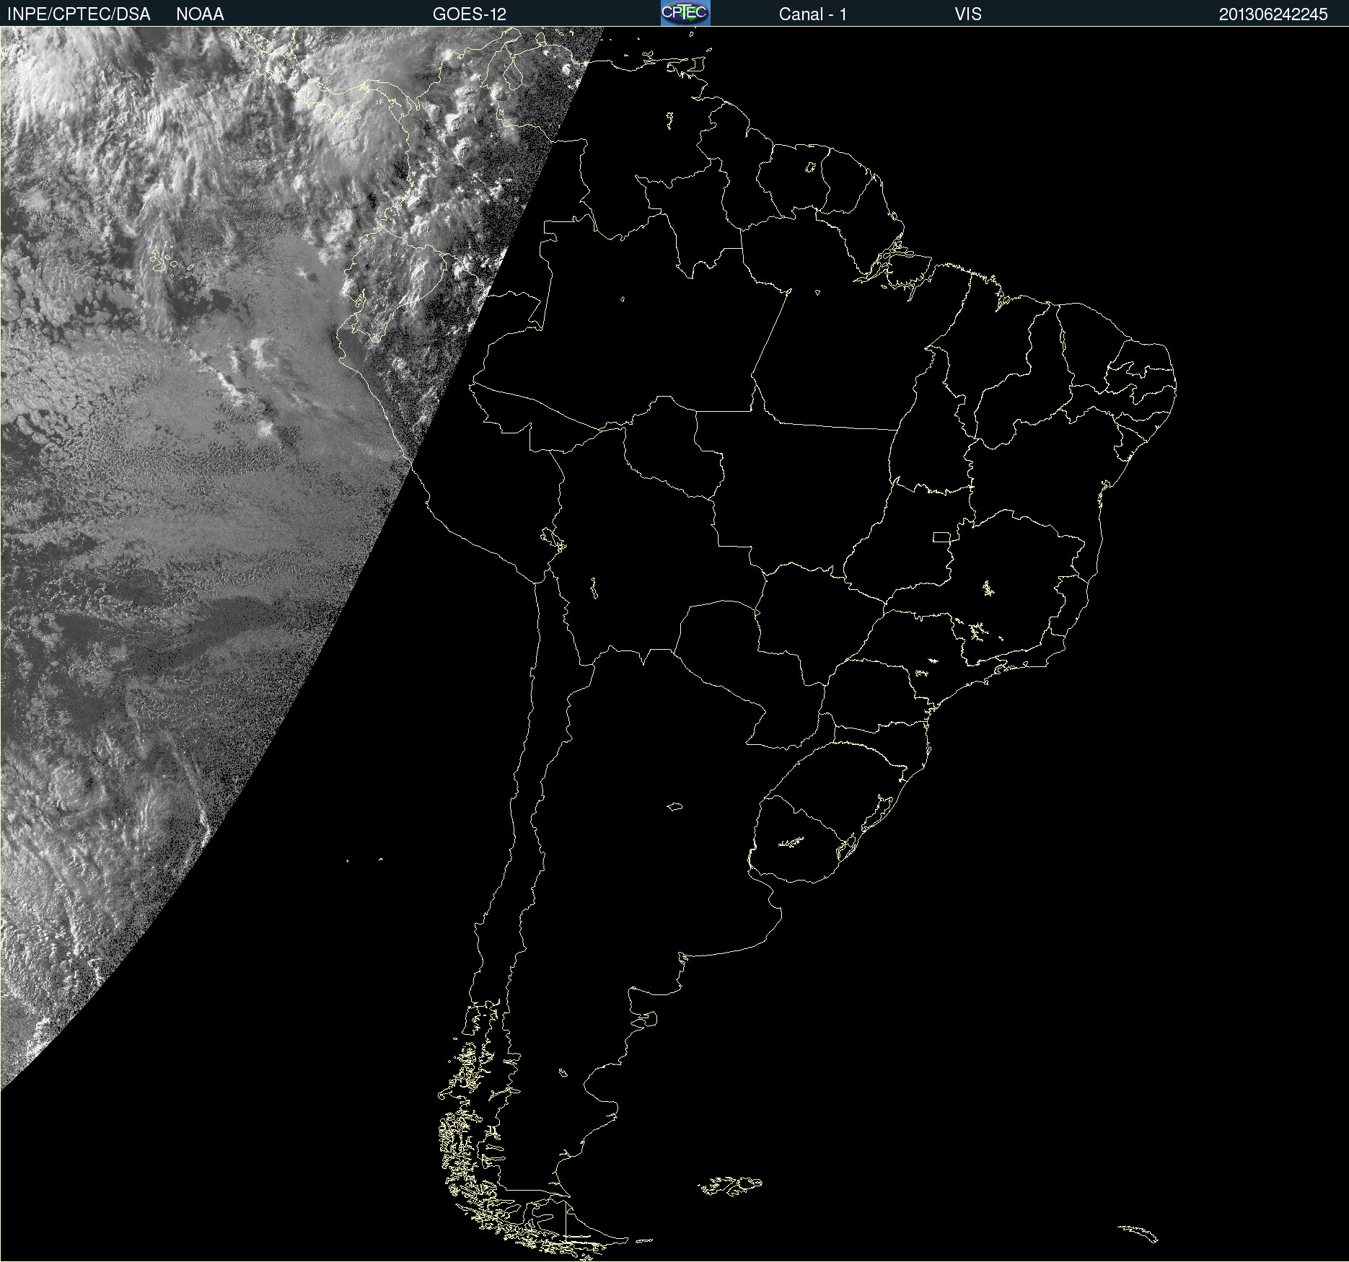Click the CPTEC logo in the header

click(685, 13)
